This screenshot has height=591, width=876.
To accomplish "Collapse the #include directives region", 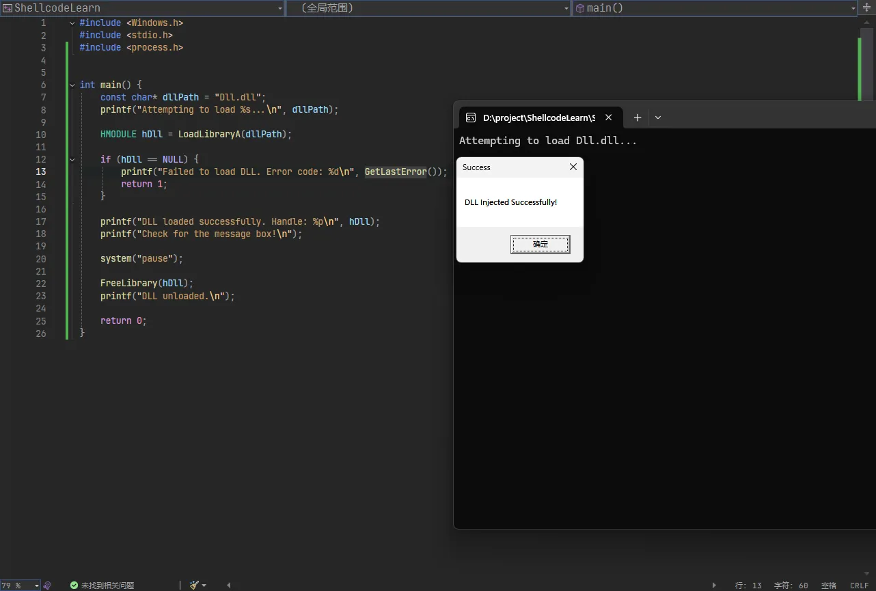I will 72,23.
